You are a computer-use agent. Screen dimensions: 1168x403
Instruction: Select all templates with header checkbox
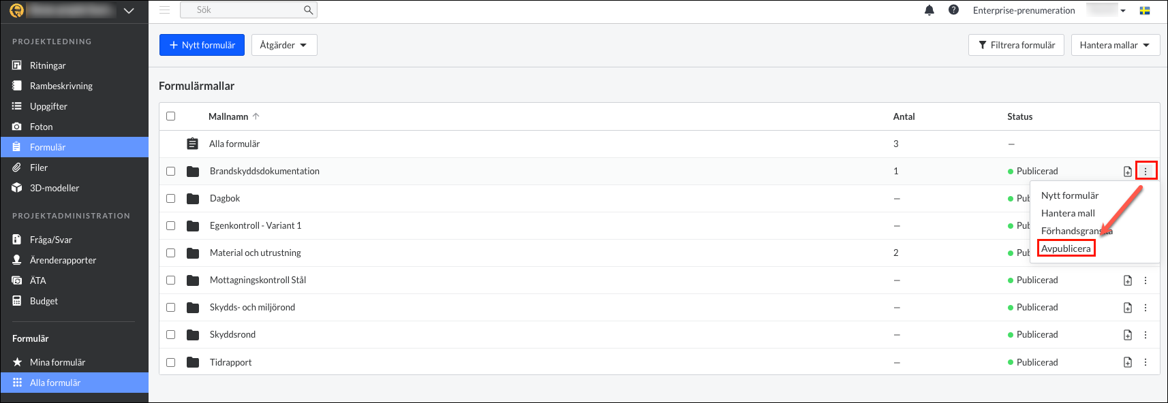(171, 116)
